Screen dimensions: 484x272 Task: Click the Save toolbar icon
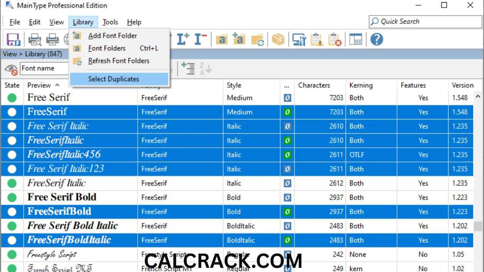click(x=14, y=39)
